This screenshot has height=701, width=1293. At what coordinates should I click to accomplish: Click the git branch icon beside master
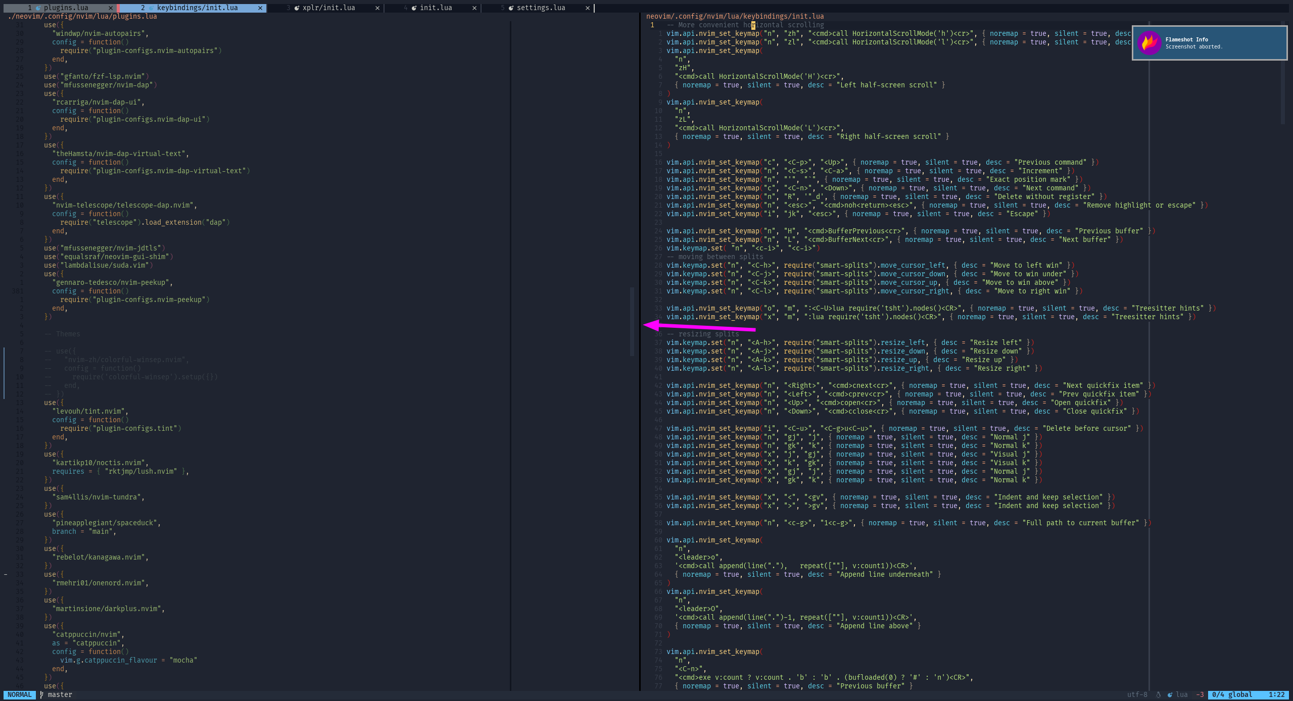click(41, 695)
